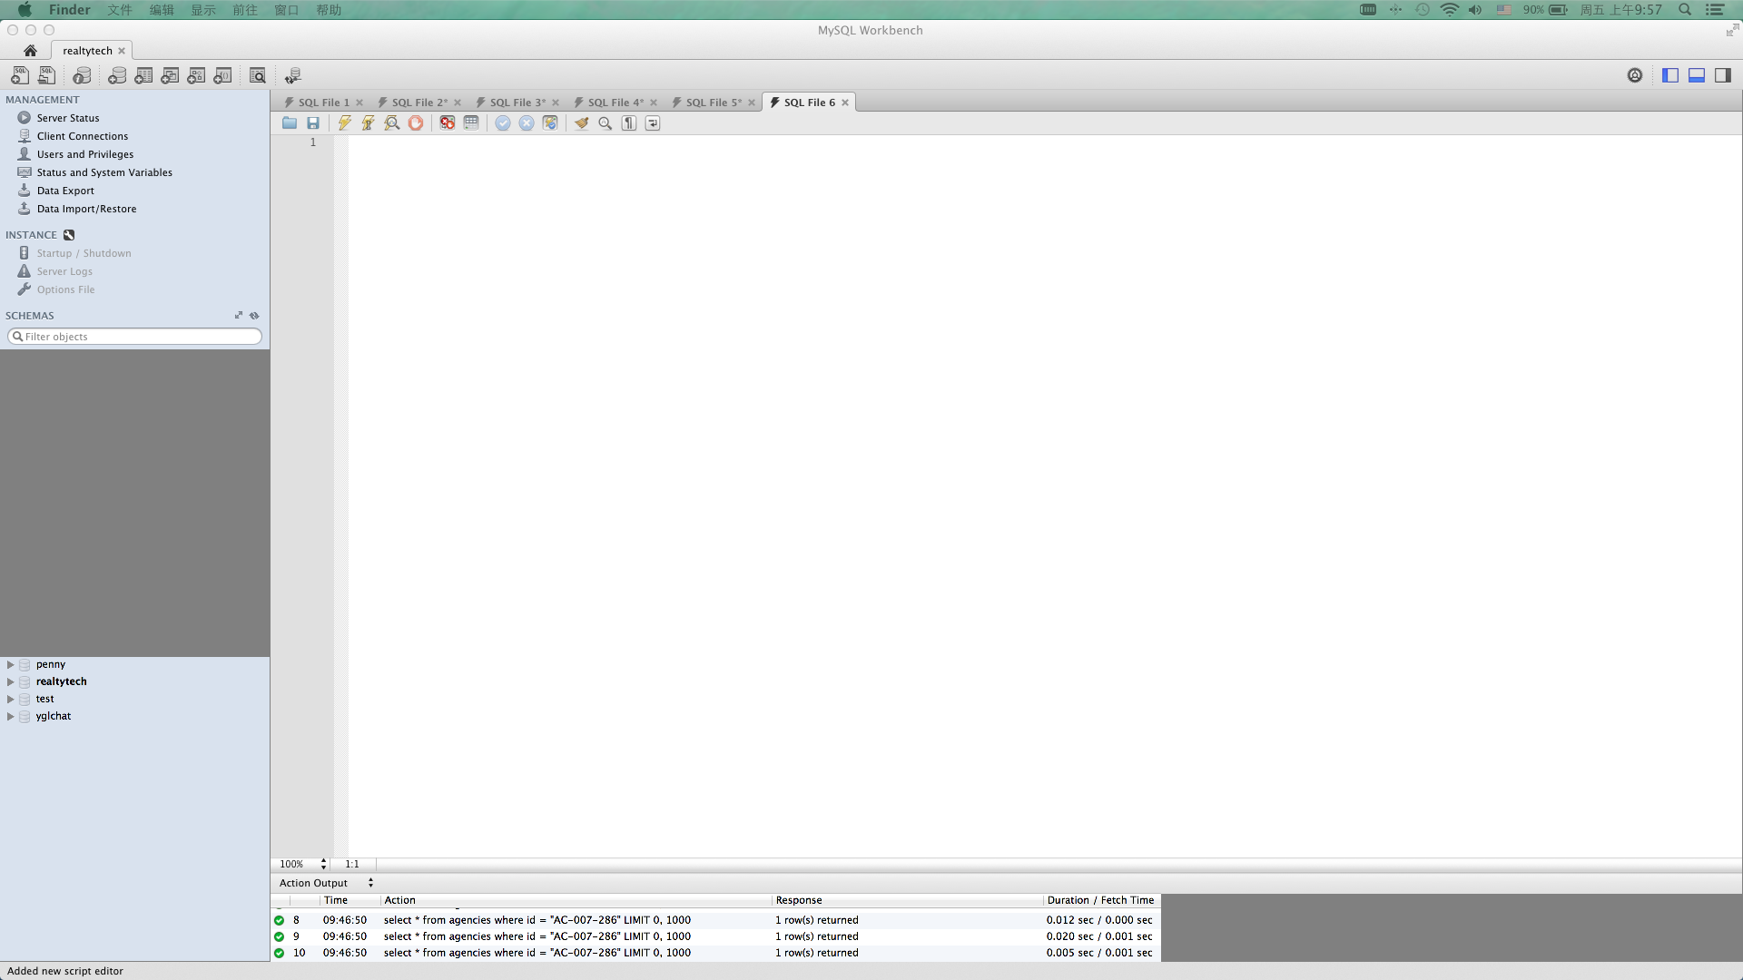Screen dimensions: 1743x980
Task: Create a new stored procedure icon
Action: (196, 75)
